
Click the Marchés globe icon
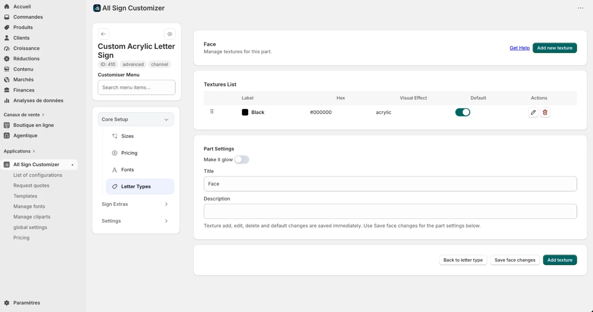click(x=7, y=80)
